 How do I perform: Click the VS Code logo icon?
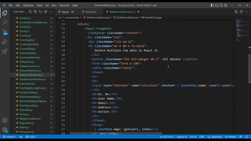(x=4, y=5)
